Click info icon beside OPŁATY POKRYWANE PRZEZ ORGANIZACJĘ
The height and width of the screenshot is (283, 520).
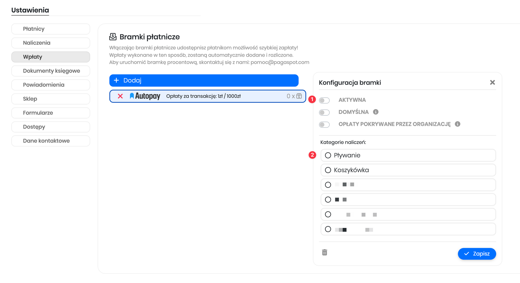pos(457,124)
